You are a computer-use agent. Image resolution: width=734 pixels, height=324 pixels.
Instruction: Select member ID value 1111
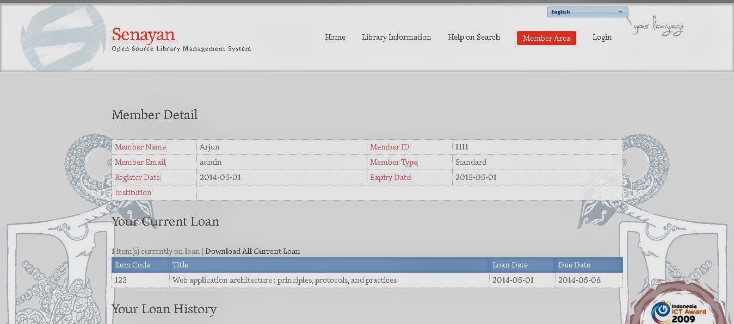[461, 147]
